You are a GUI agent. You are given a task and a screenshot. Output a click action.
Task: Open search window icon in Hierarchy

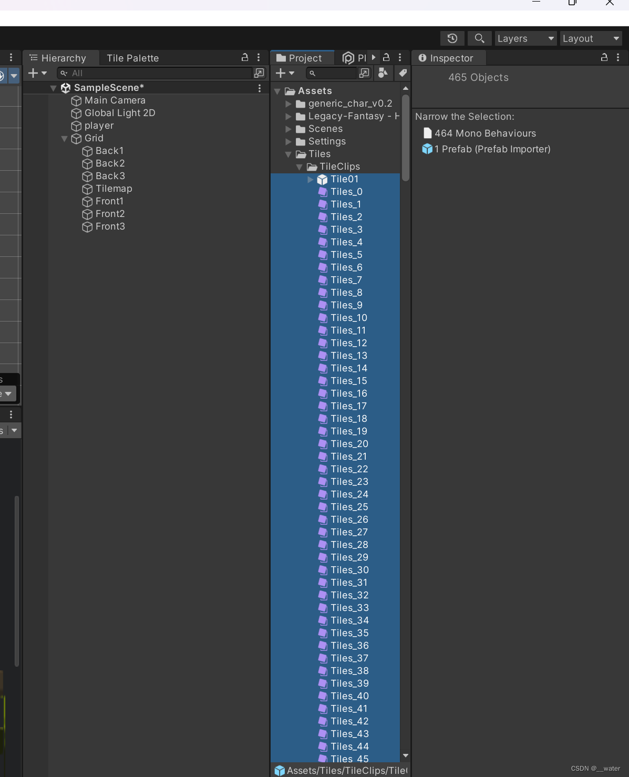point(259,73)
